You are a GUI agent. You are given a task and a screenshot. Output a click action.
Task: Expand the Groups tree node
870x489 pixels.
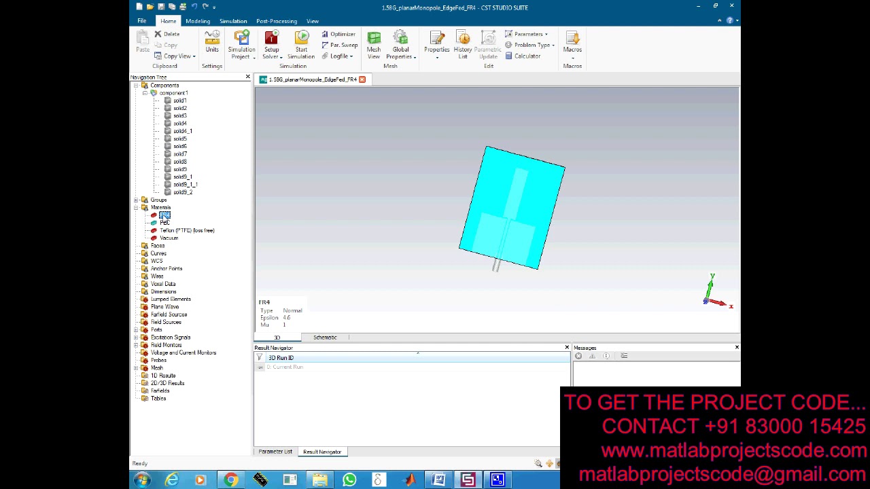tap(136, 200)
